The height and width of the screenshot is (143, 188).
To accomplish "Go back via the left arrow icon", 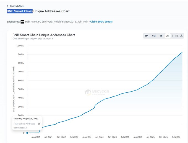I will pyautogui.click(x=8, y=6).
